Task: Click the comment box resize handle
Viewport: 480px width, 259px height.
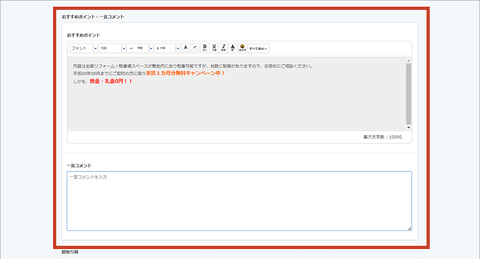Action: [409, 228]
